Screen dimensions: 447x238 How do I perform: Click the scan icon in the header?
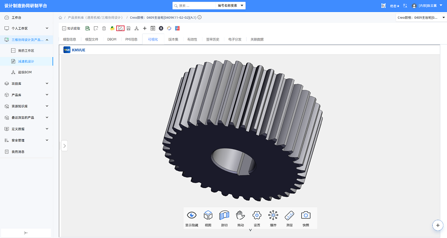coord(384,6)
